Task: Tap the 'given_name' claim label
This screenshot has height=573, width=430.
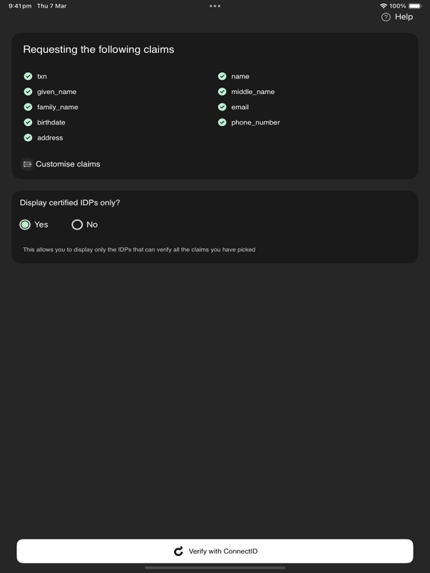Action: pos(57,92)
